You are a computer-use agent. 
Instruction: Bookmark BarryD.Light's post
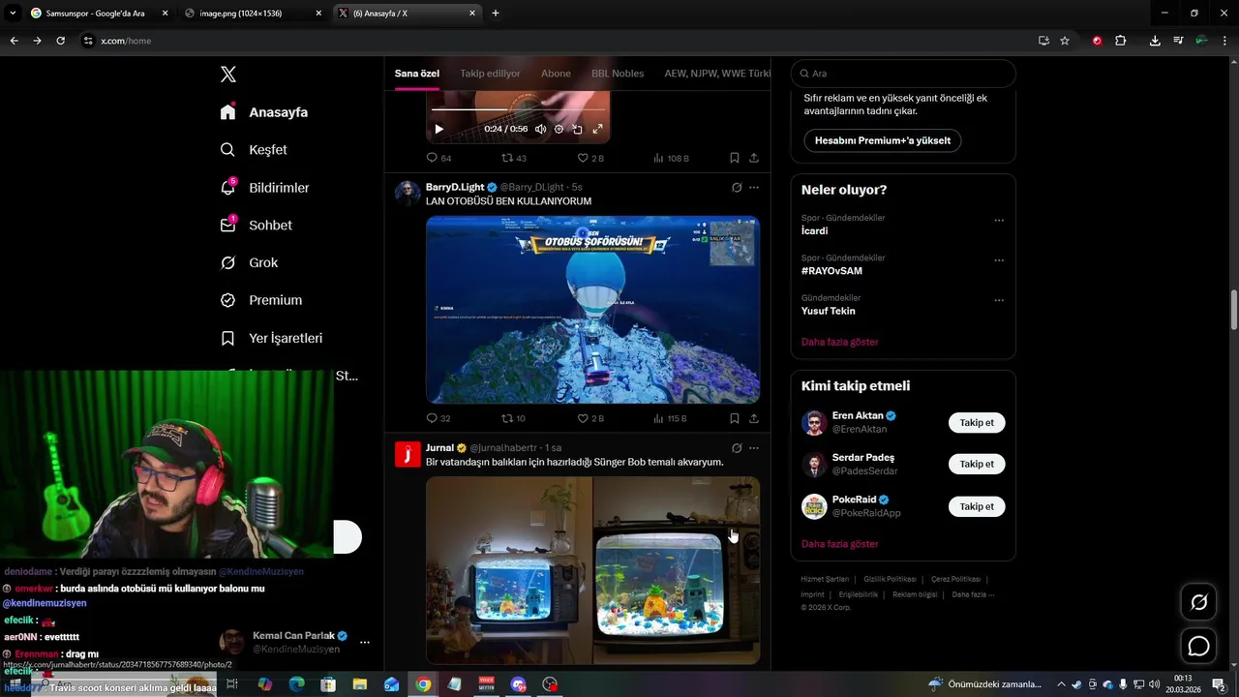734,418
